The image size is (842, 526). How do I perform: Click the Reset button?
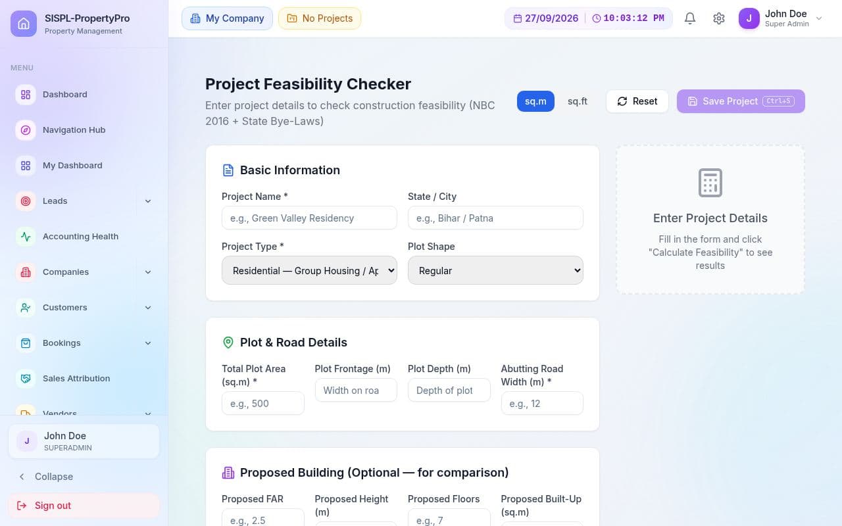pos(637,101)
